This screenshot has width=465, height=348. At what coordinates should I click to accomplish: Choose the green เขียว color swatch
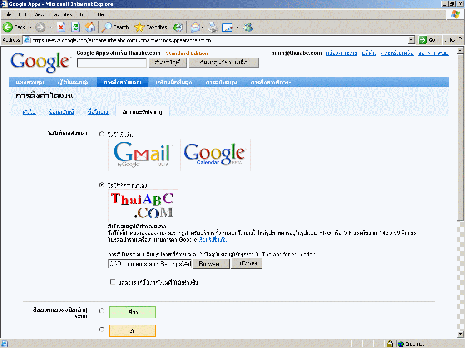[x=133, y=312]
